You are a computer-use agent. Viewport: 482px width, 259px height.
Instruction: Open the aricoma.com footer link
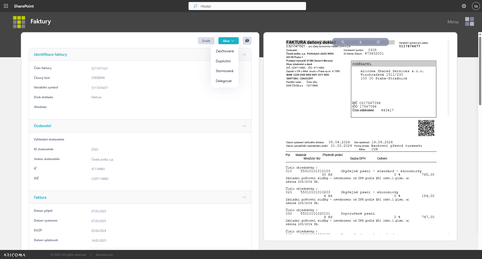pyautogui.click(x=104, y=255)
